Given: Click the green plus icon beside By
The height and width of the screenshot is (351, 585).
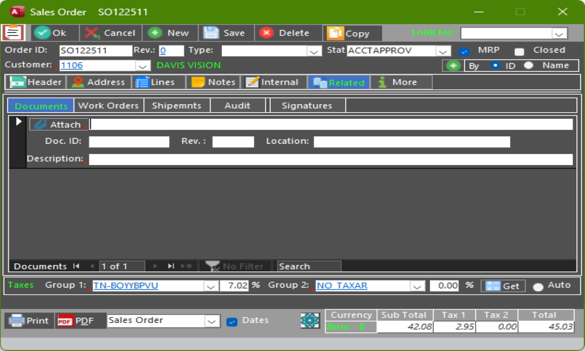Looking at the screenshot, I should 453,66.
